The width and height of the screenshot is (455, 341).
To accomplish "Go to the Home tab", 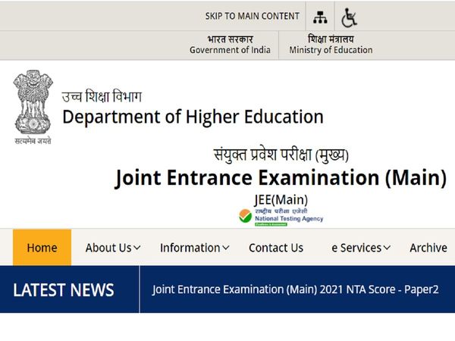I will click(x=42, y=247).
